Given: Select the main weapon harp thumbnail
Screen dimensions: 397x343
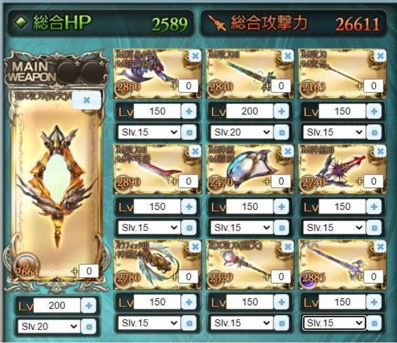Looking at the screenshot, I should pyautogui.click(x=56, y=187).
